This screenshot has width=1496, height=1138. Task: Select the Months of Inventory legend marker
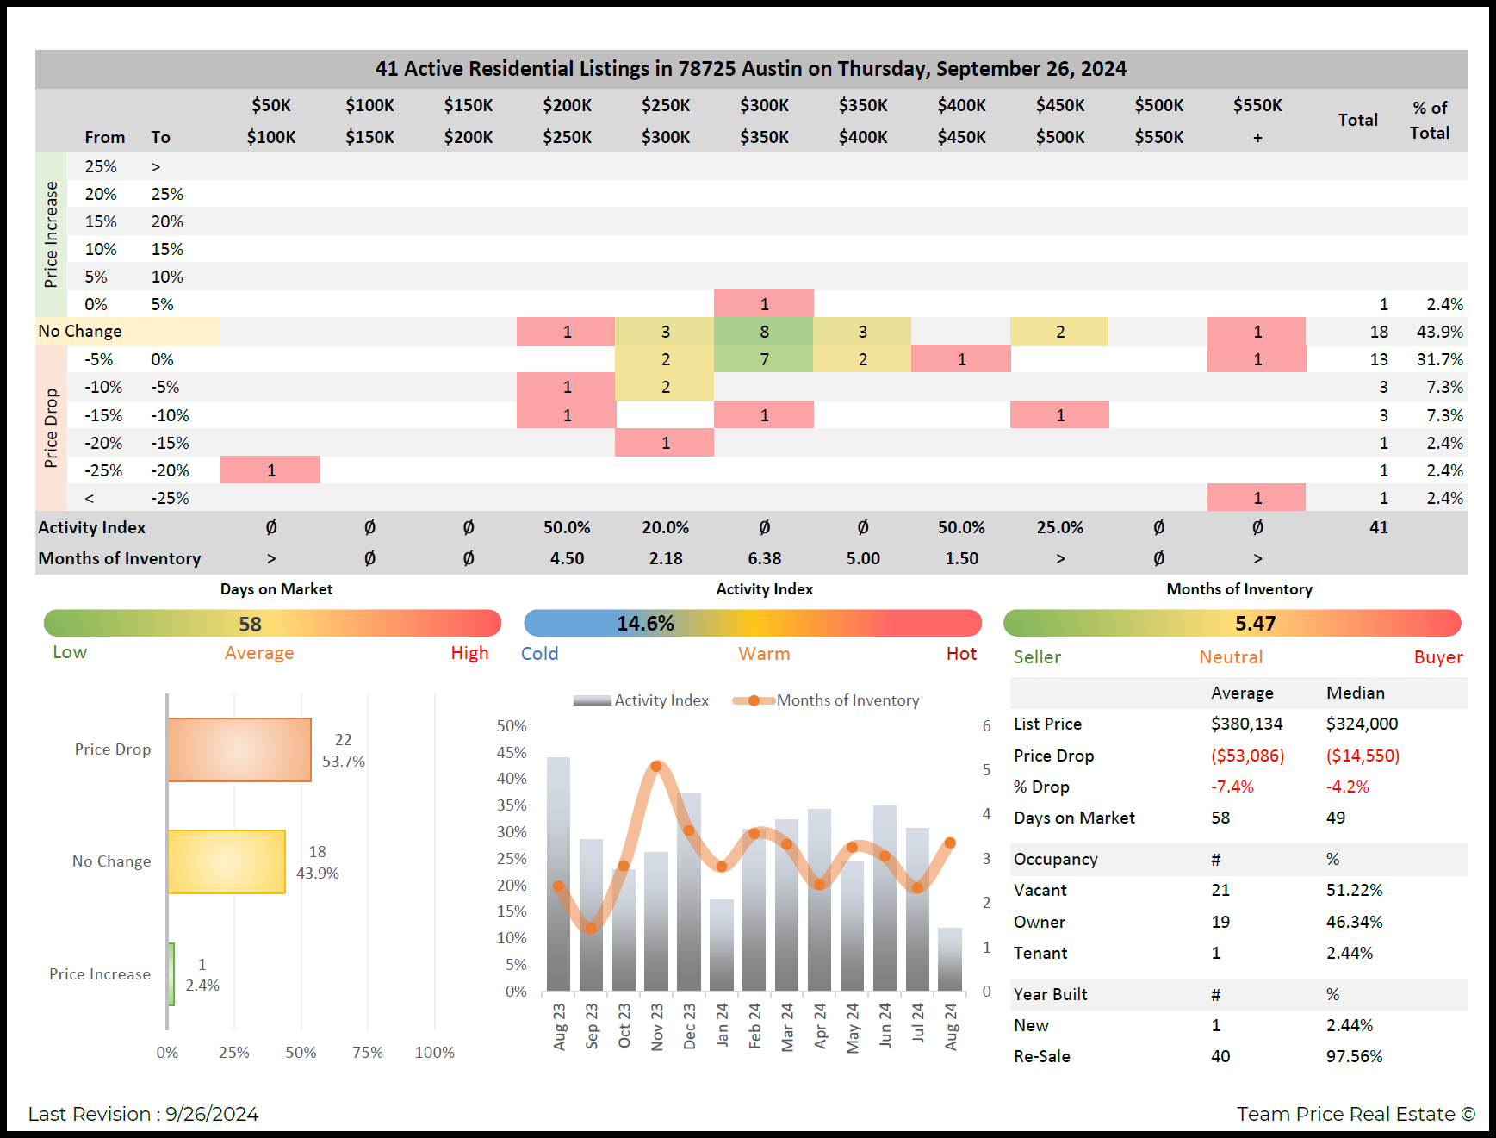click(754, 700)
